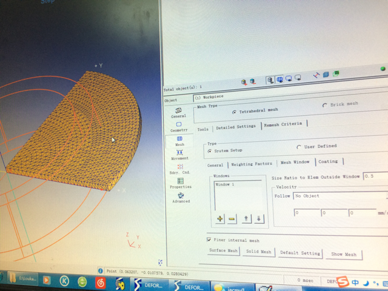Image resolution: width=388 pixels, height=291 pixels.
Task: Click the Total object(s): 1 label
Action: [x=182, y=89]
